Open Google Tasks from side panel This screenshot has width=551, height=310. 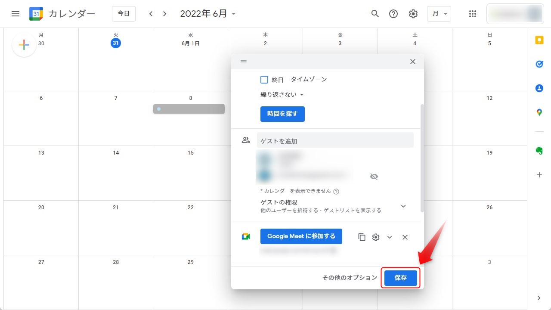(x=539, y=64)
